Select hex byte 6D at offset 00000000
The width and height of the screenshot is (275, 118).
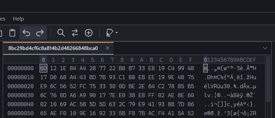[43, 68]
